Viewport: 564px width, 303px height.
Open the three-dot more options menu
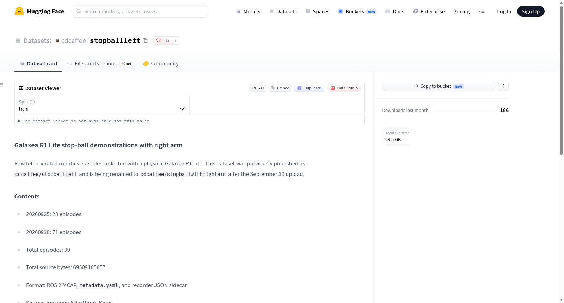click(x=503, y=86)
